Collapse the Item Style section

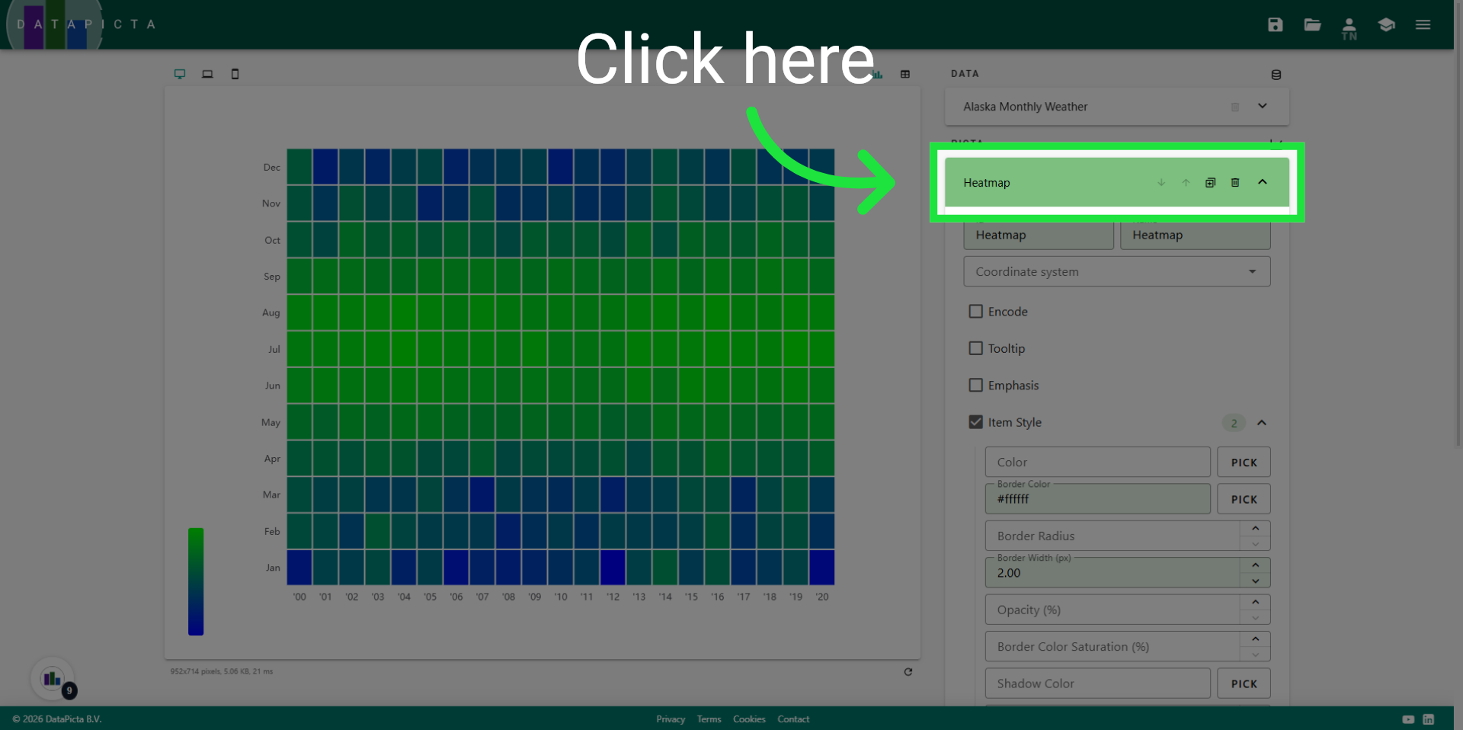click(x=1262, y=422)
